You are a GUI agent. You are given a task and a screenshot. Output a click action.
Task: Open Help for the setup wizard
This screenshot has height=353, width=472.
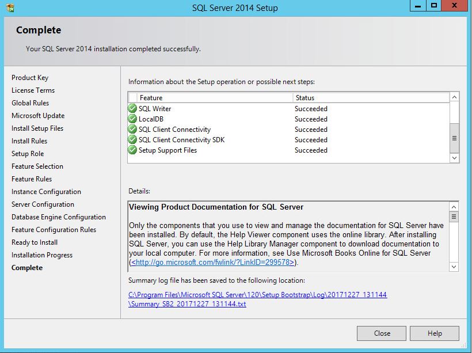tap(435, 333)
